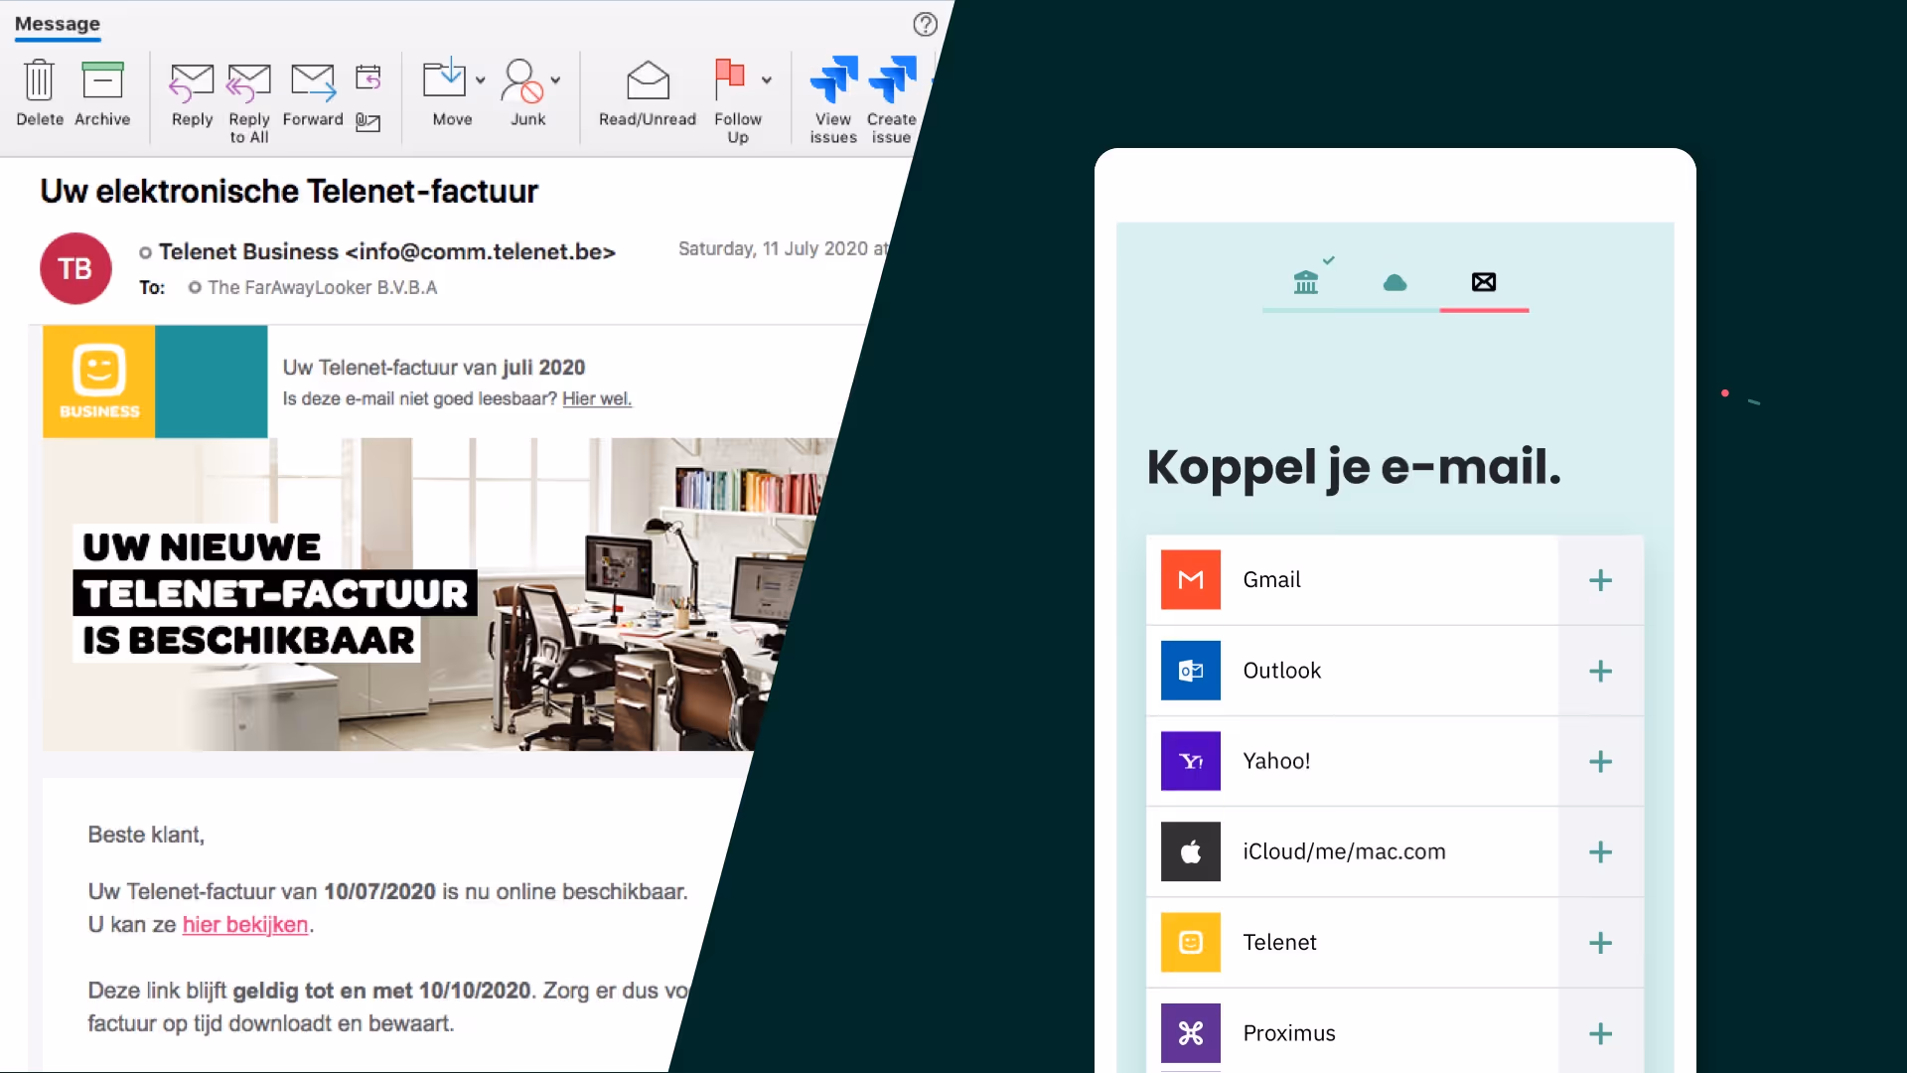
Task: Expand the Junk options arrow
Action: pyautogui.click(x=556, y=80)
